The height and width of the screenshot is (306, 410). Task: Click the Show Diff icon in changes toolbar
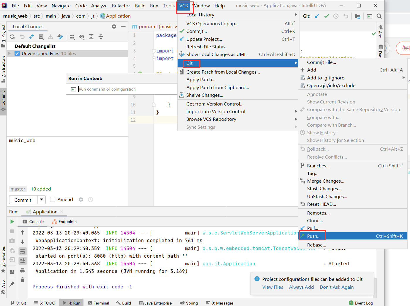tap(31, 37)
